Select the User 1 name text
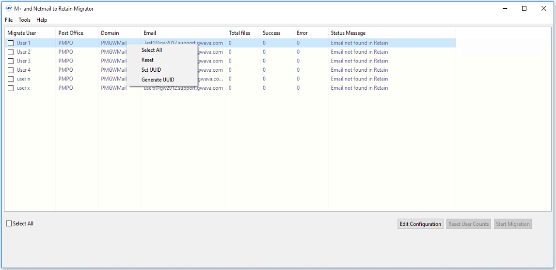Screen dimensions: 556x270 click(23, 43)
